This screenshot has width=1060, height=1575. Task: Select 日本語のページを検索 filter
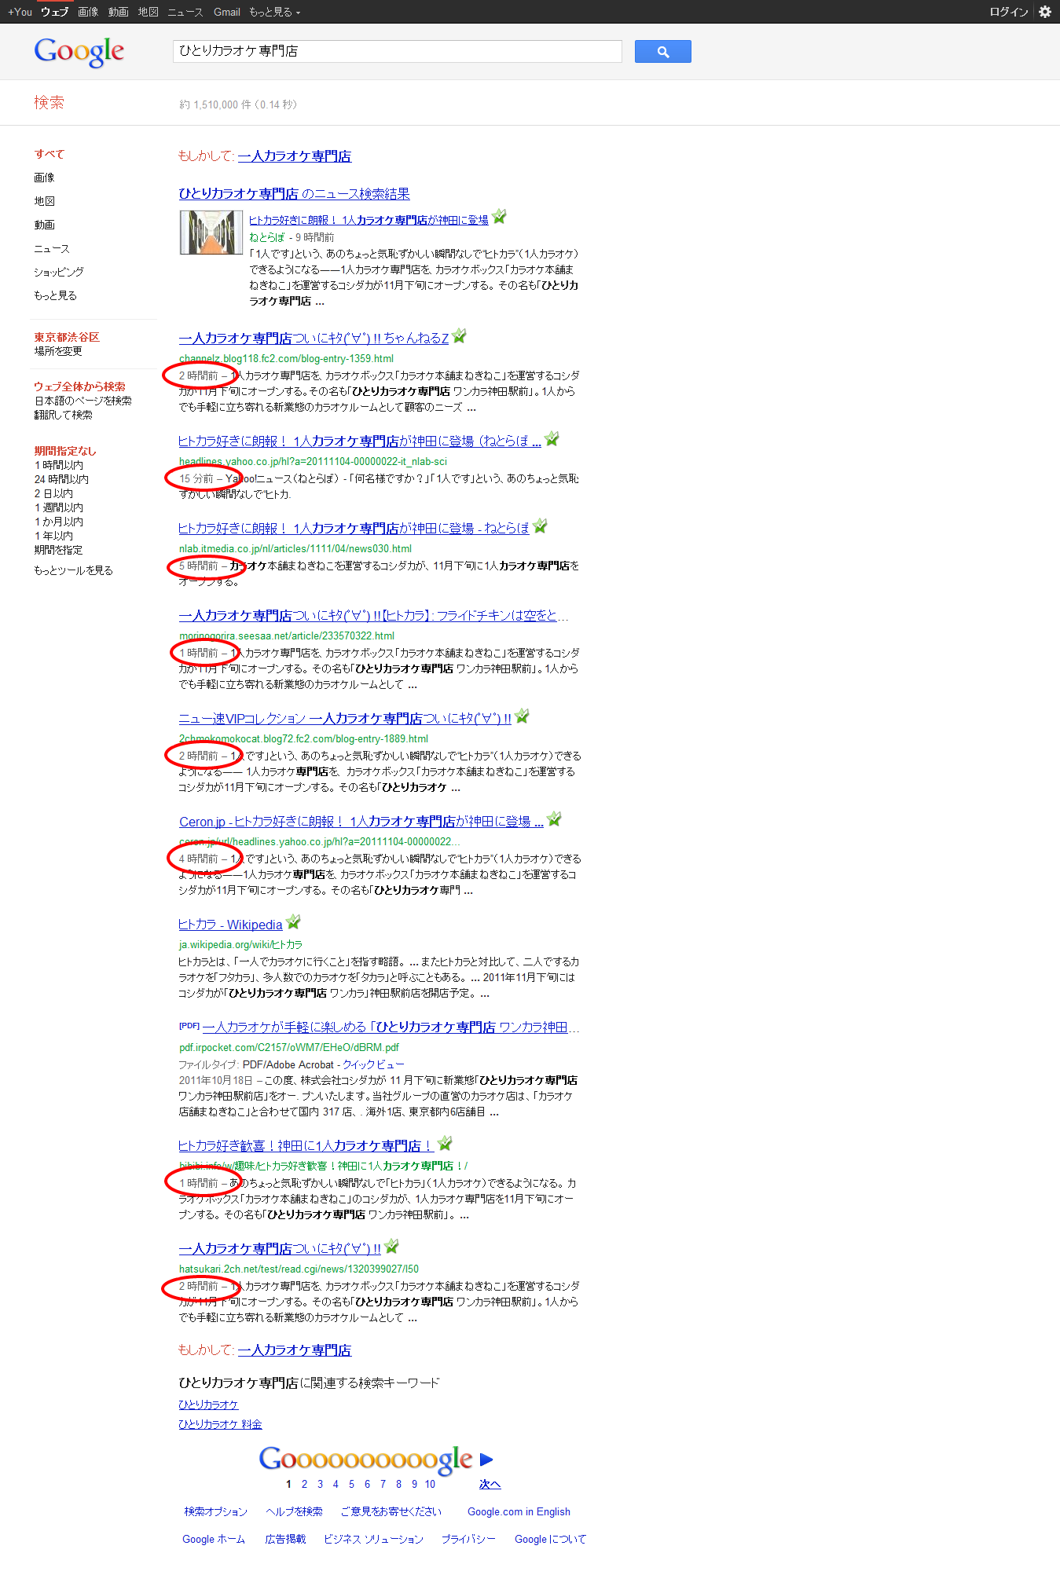[83, 401]
